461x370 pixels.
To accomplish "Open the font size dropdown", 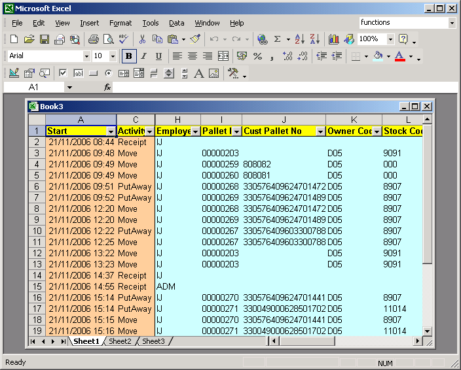I will pyautogui.click(x=113, y=56).
